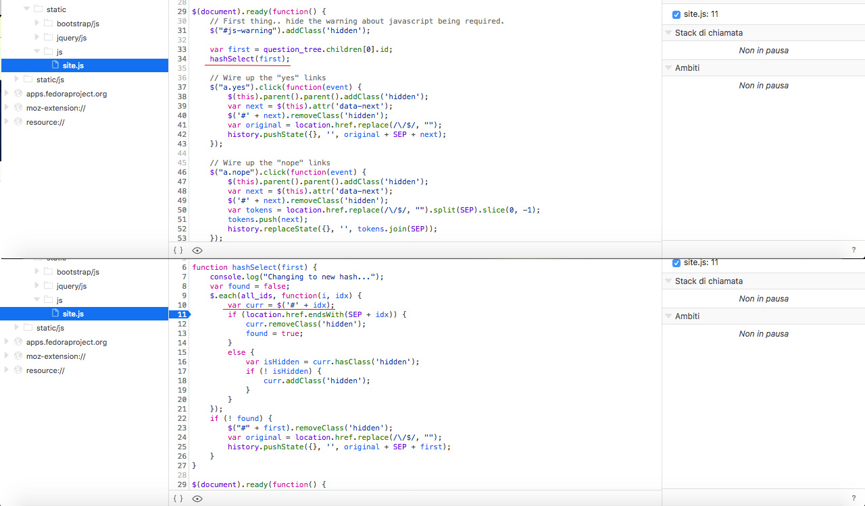Click var first = question_tree.children[0].id line
The height and width of the screenshot is (506, 865).
[301, 50]
